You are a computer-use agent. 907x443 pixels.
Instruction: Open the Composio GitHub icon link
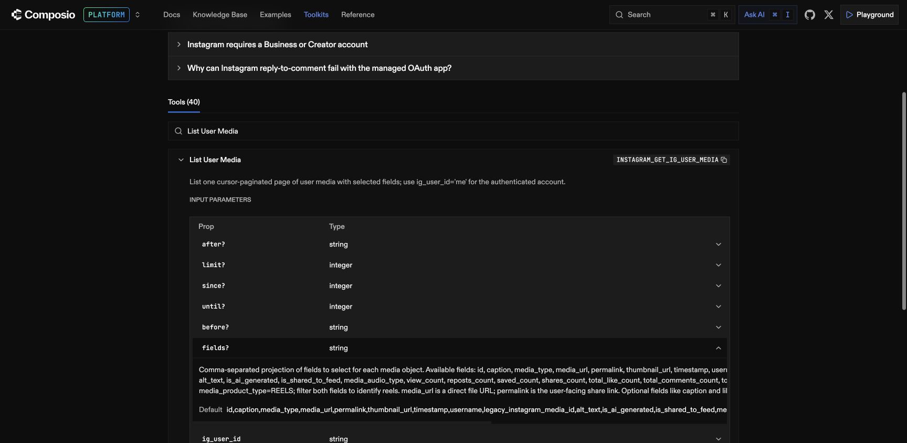(x=810, y=15)
